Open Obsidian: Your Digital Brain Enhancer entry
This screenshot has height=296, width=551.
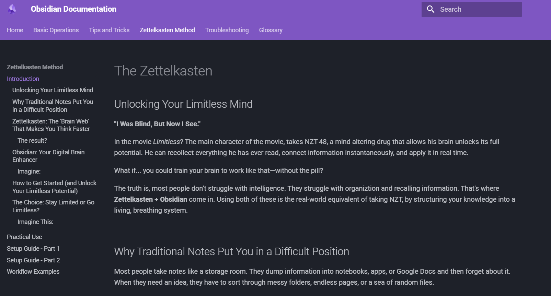(48, 156)
